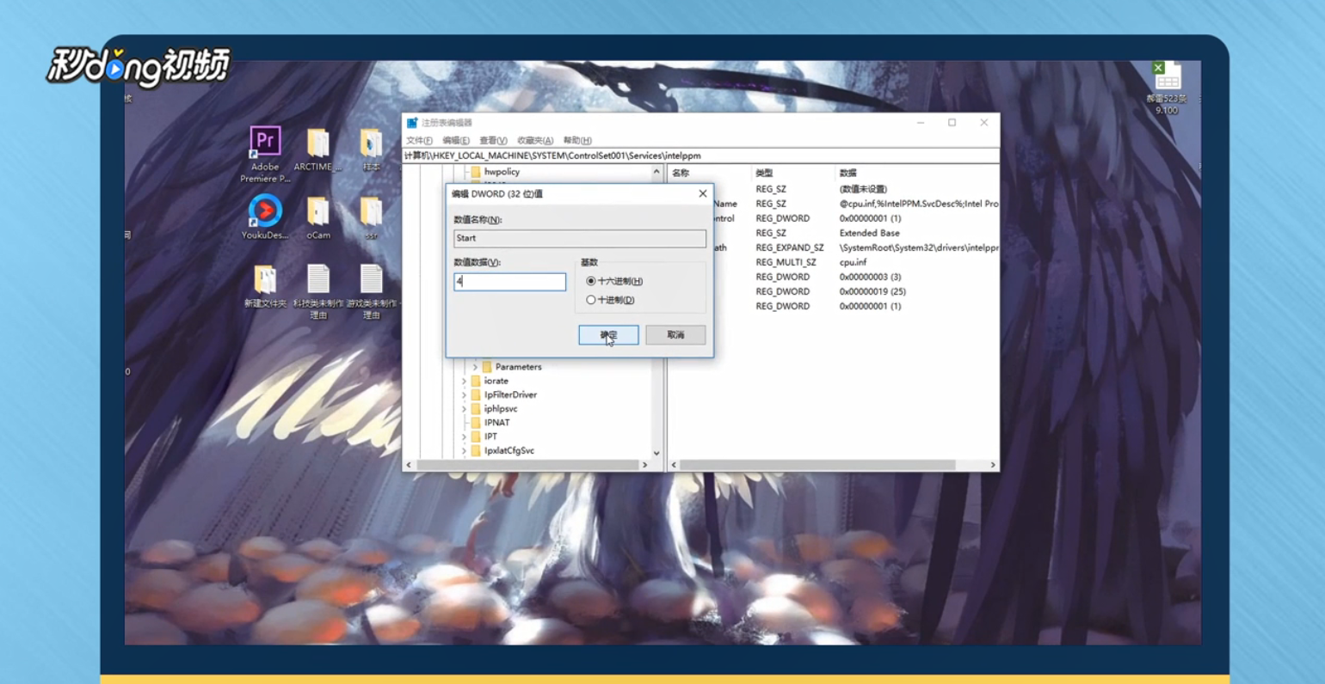Click the registry path address bar
Viewport: 1325px width, 684px height.
pyautogui.click(x=701, y=156)
